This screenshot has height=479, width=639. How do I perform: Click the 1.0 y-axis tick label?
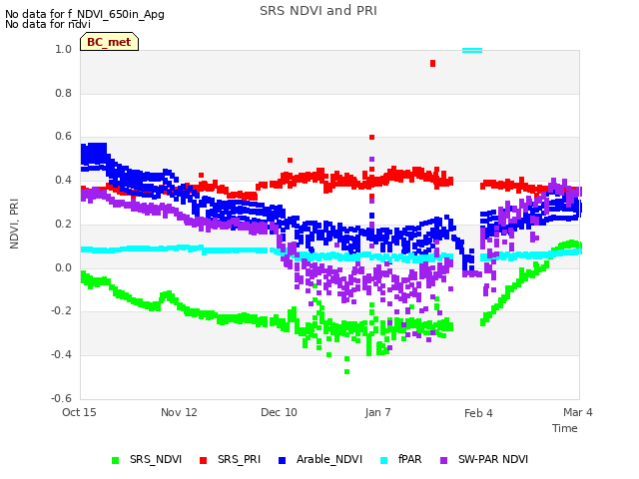point(63,49)
